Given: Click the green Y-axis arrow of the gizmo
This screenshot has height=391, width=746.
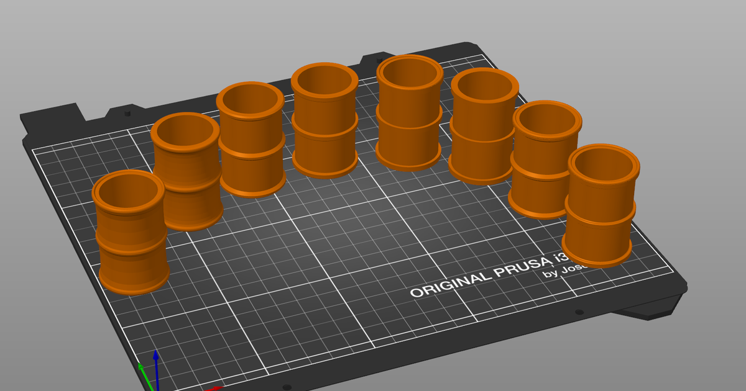Looking at the screenshot, I should click(142, 367).
